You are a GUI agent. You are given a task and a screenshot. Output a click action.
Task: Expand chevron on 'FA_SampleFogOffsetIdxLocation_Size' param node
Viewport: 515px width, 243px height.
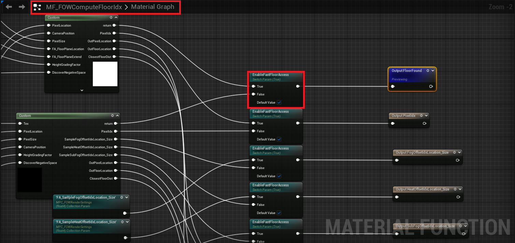127,197
